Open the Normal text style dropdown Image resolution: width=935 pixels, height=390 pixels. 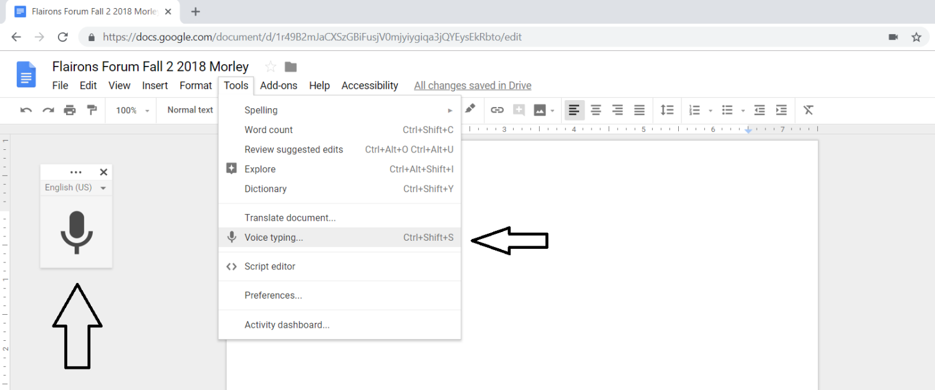(190, 110)
